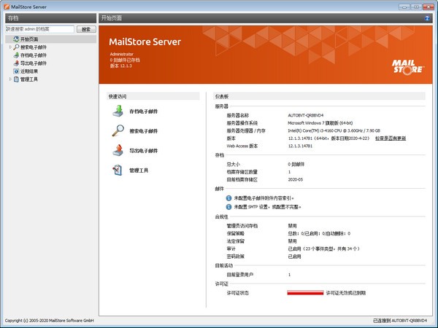Expand the 搜索电子邮件 tree node arrow
The height and width of the screenshot is (328, 438).
(9, 47)
